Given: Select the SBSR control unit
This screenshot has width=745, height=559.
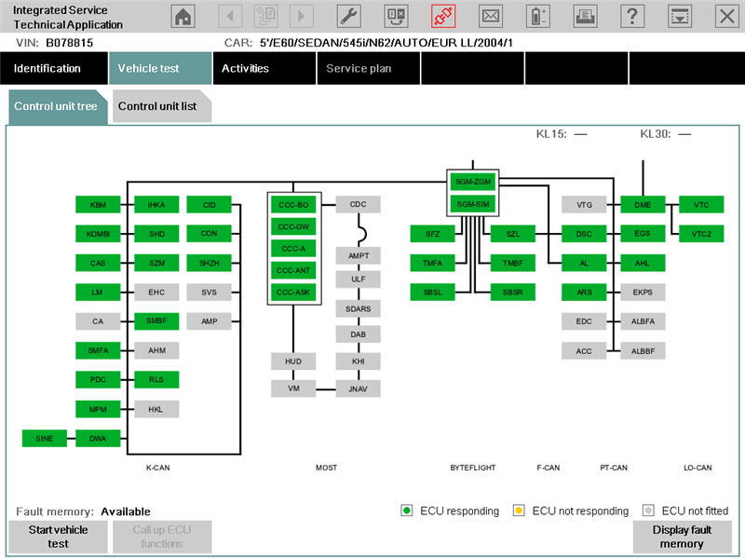Looking at the screenshot, I should [513, 293].
